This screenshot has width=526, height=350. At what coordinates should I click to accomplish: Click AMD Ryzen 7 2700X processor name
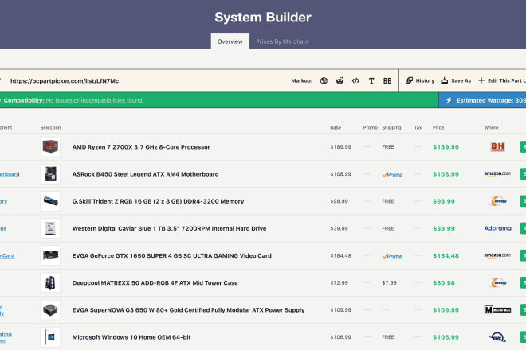(141, 147)
